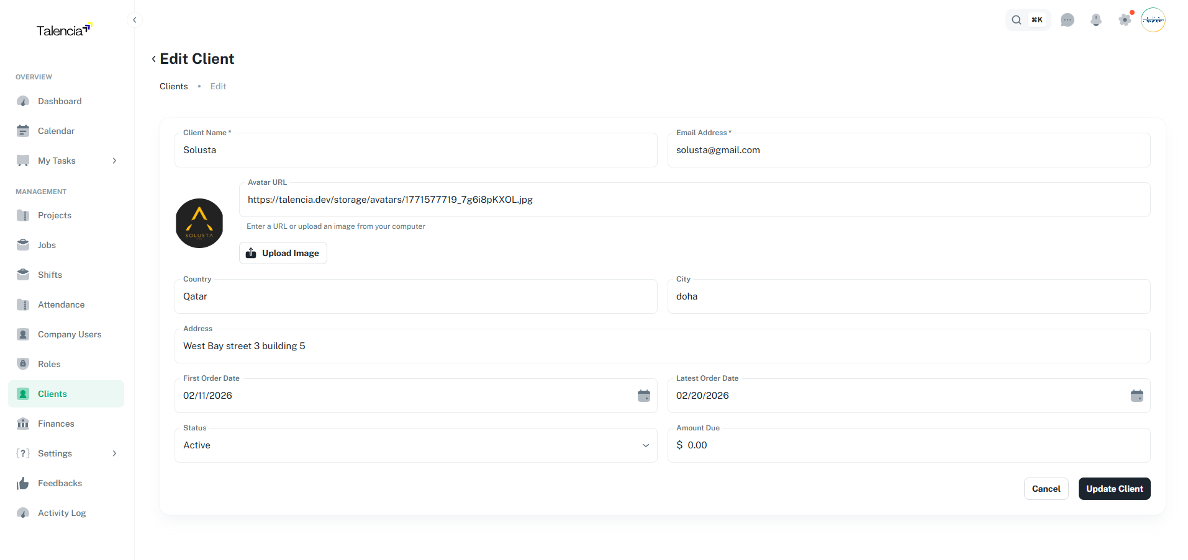Navigate to Clients via the breadcrumb
The height and width of the screenshot is (560, 1188).
(x=173, y=86)
